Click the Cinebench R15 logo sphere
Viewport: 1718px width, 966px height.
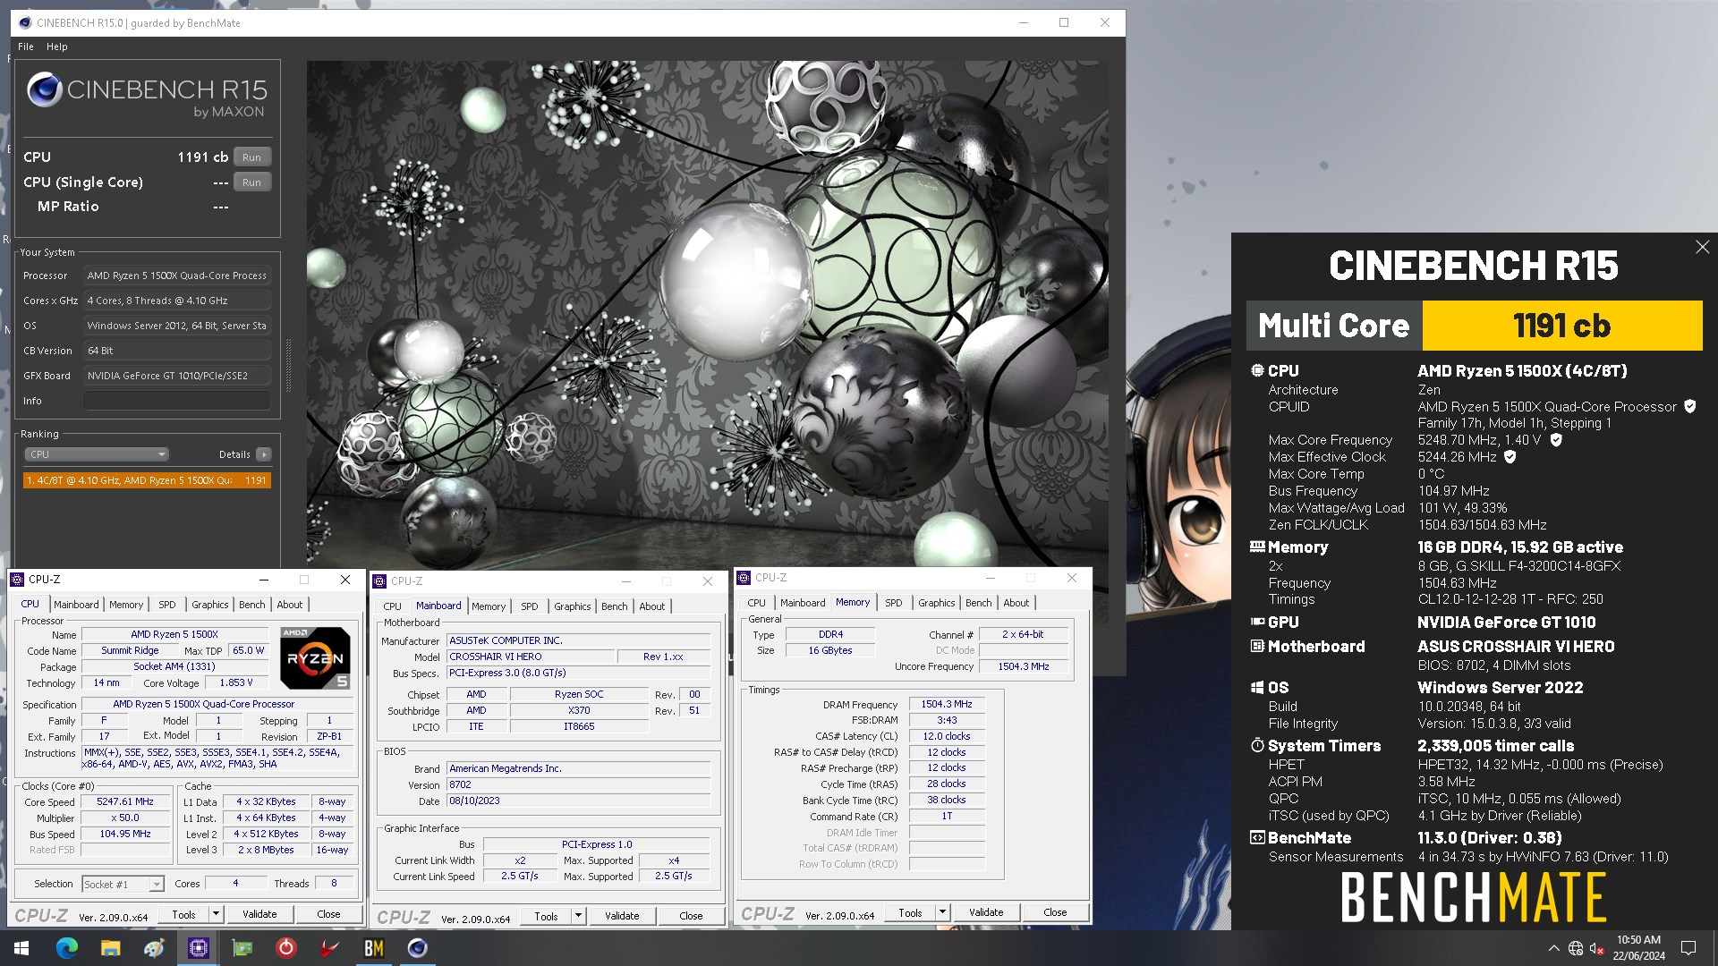click(44, 89)
